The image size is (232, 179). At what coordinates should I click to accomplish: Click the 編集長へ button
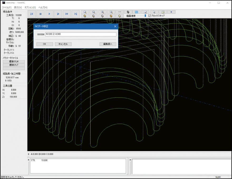(108, 44)
